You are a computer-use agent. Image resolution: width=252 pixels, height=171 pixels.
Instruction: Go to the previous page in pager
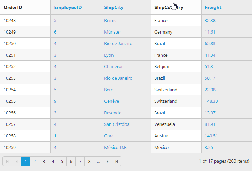16,161
